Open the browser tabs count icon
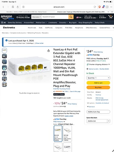The width and height of the screenshot is (114, 152). coord(107,7)
